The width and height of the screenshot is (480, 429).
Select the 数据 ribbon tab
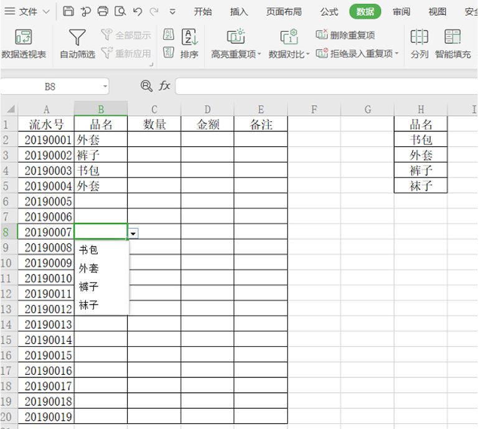365,12
